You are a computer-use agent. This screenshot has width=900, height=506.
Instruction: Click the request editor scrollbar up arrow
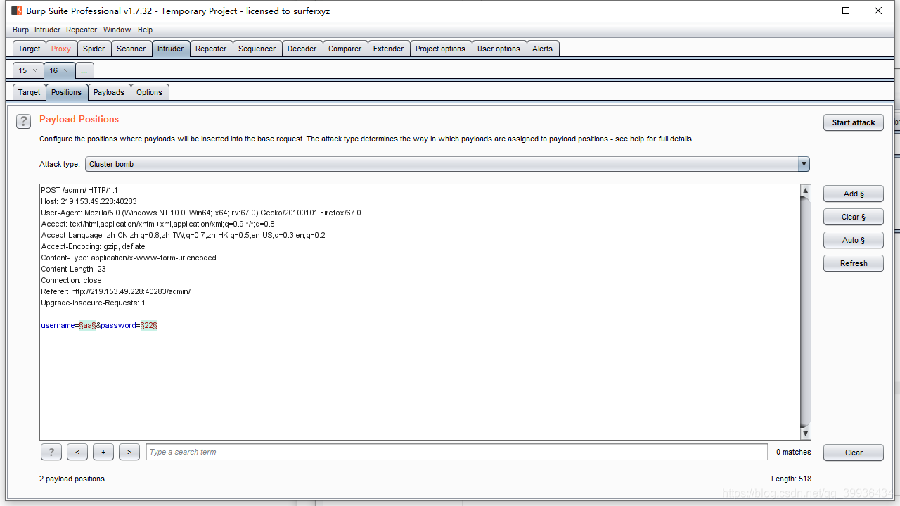[806, 191]
